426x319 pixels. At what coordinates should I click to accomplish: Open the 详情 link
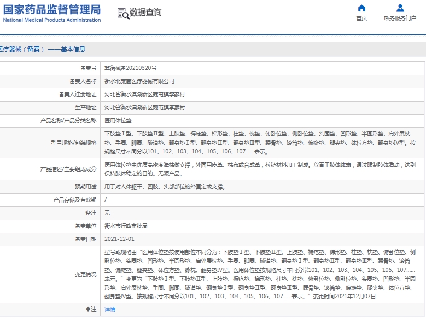[x=110, y=310]
